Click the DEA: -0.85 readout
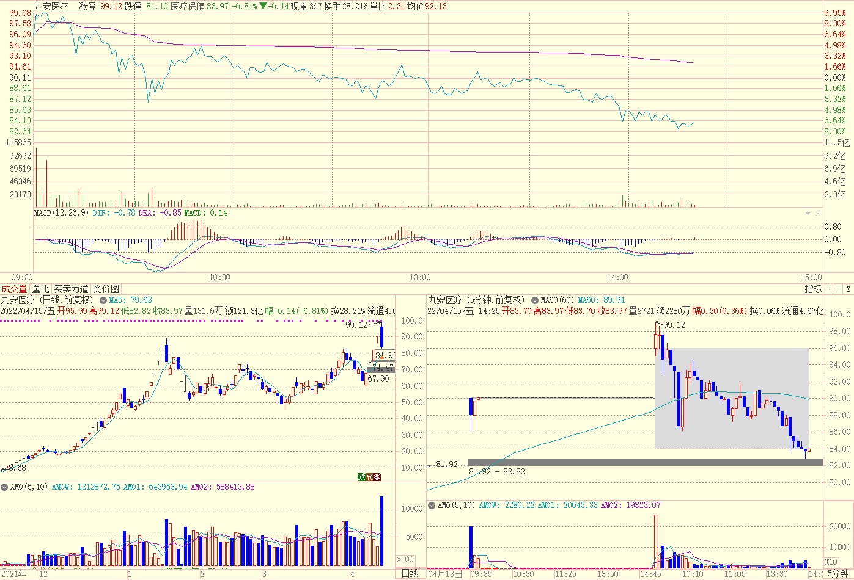This screenshot has height=580, width=854. click(160, 213)
